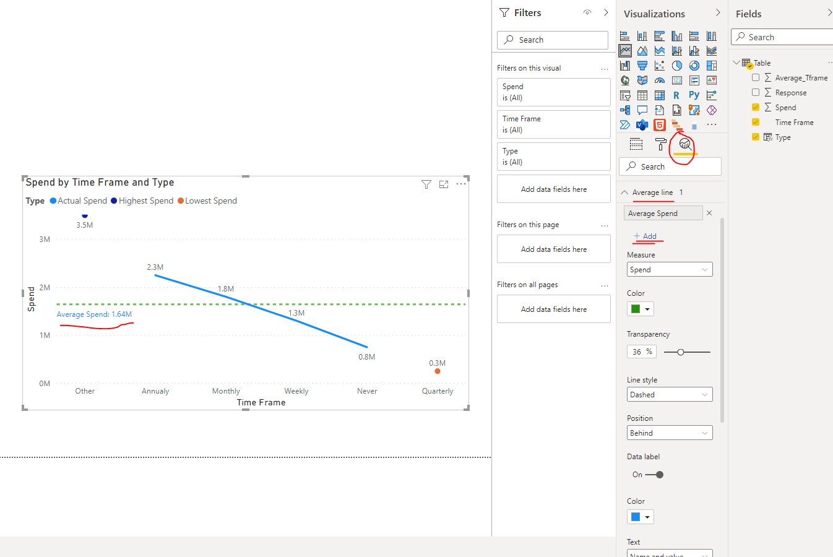
Task: Uncheck the Time Frame field
Action: point(756,123)
